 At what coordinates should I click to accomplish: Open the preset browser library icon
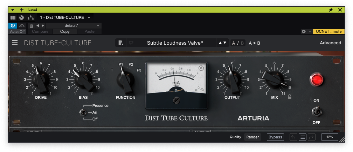click(x=121, y=43)
